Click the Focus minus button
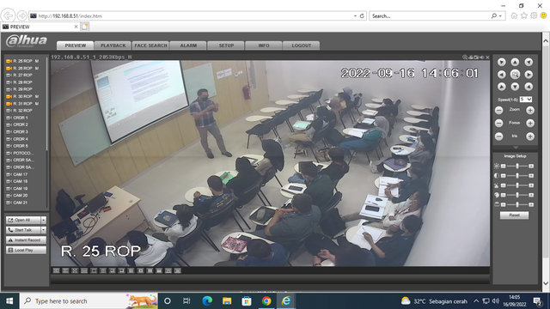The image size is (550, 309). pos(498,124)
